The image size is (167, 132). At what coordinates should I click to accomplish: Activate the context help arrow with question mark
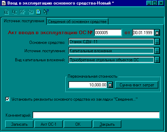click(46, 11)
